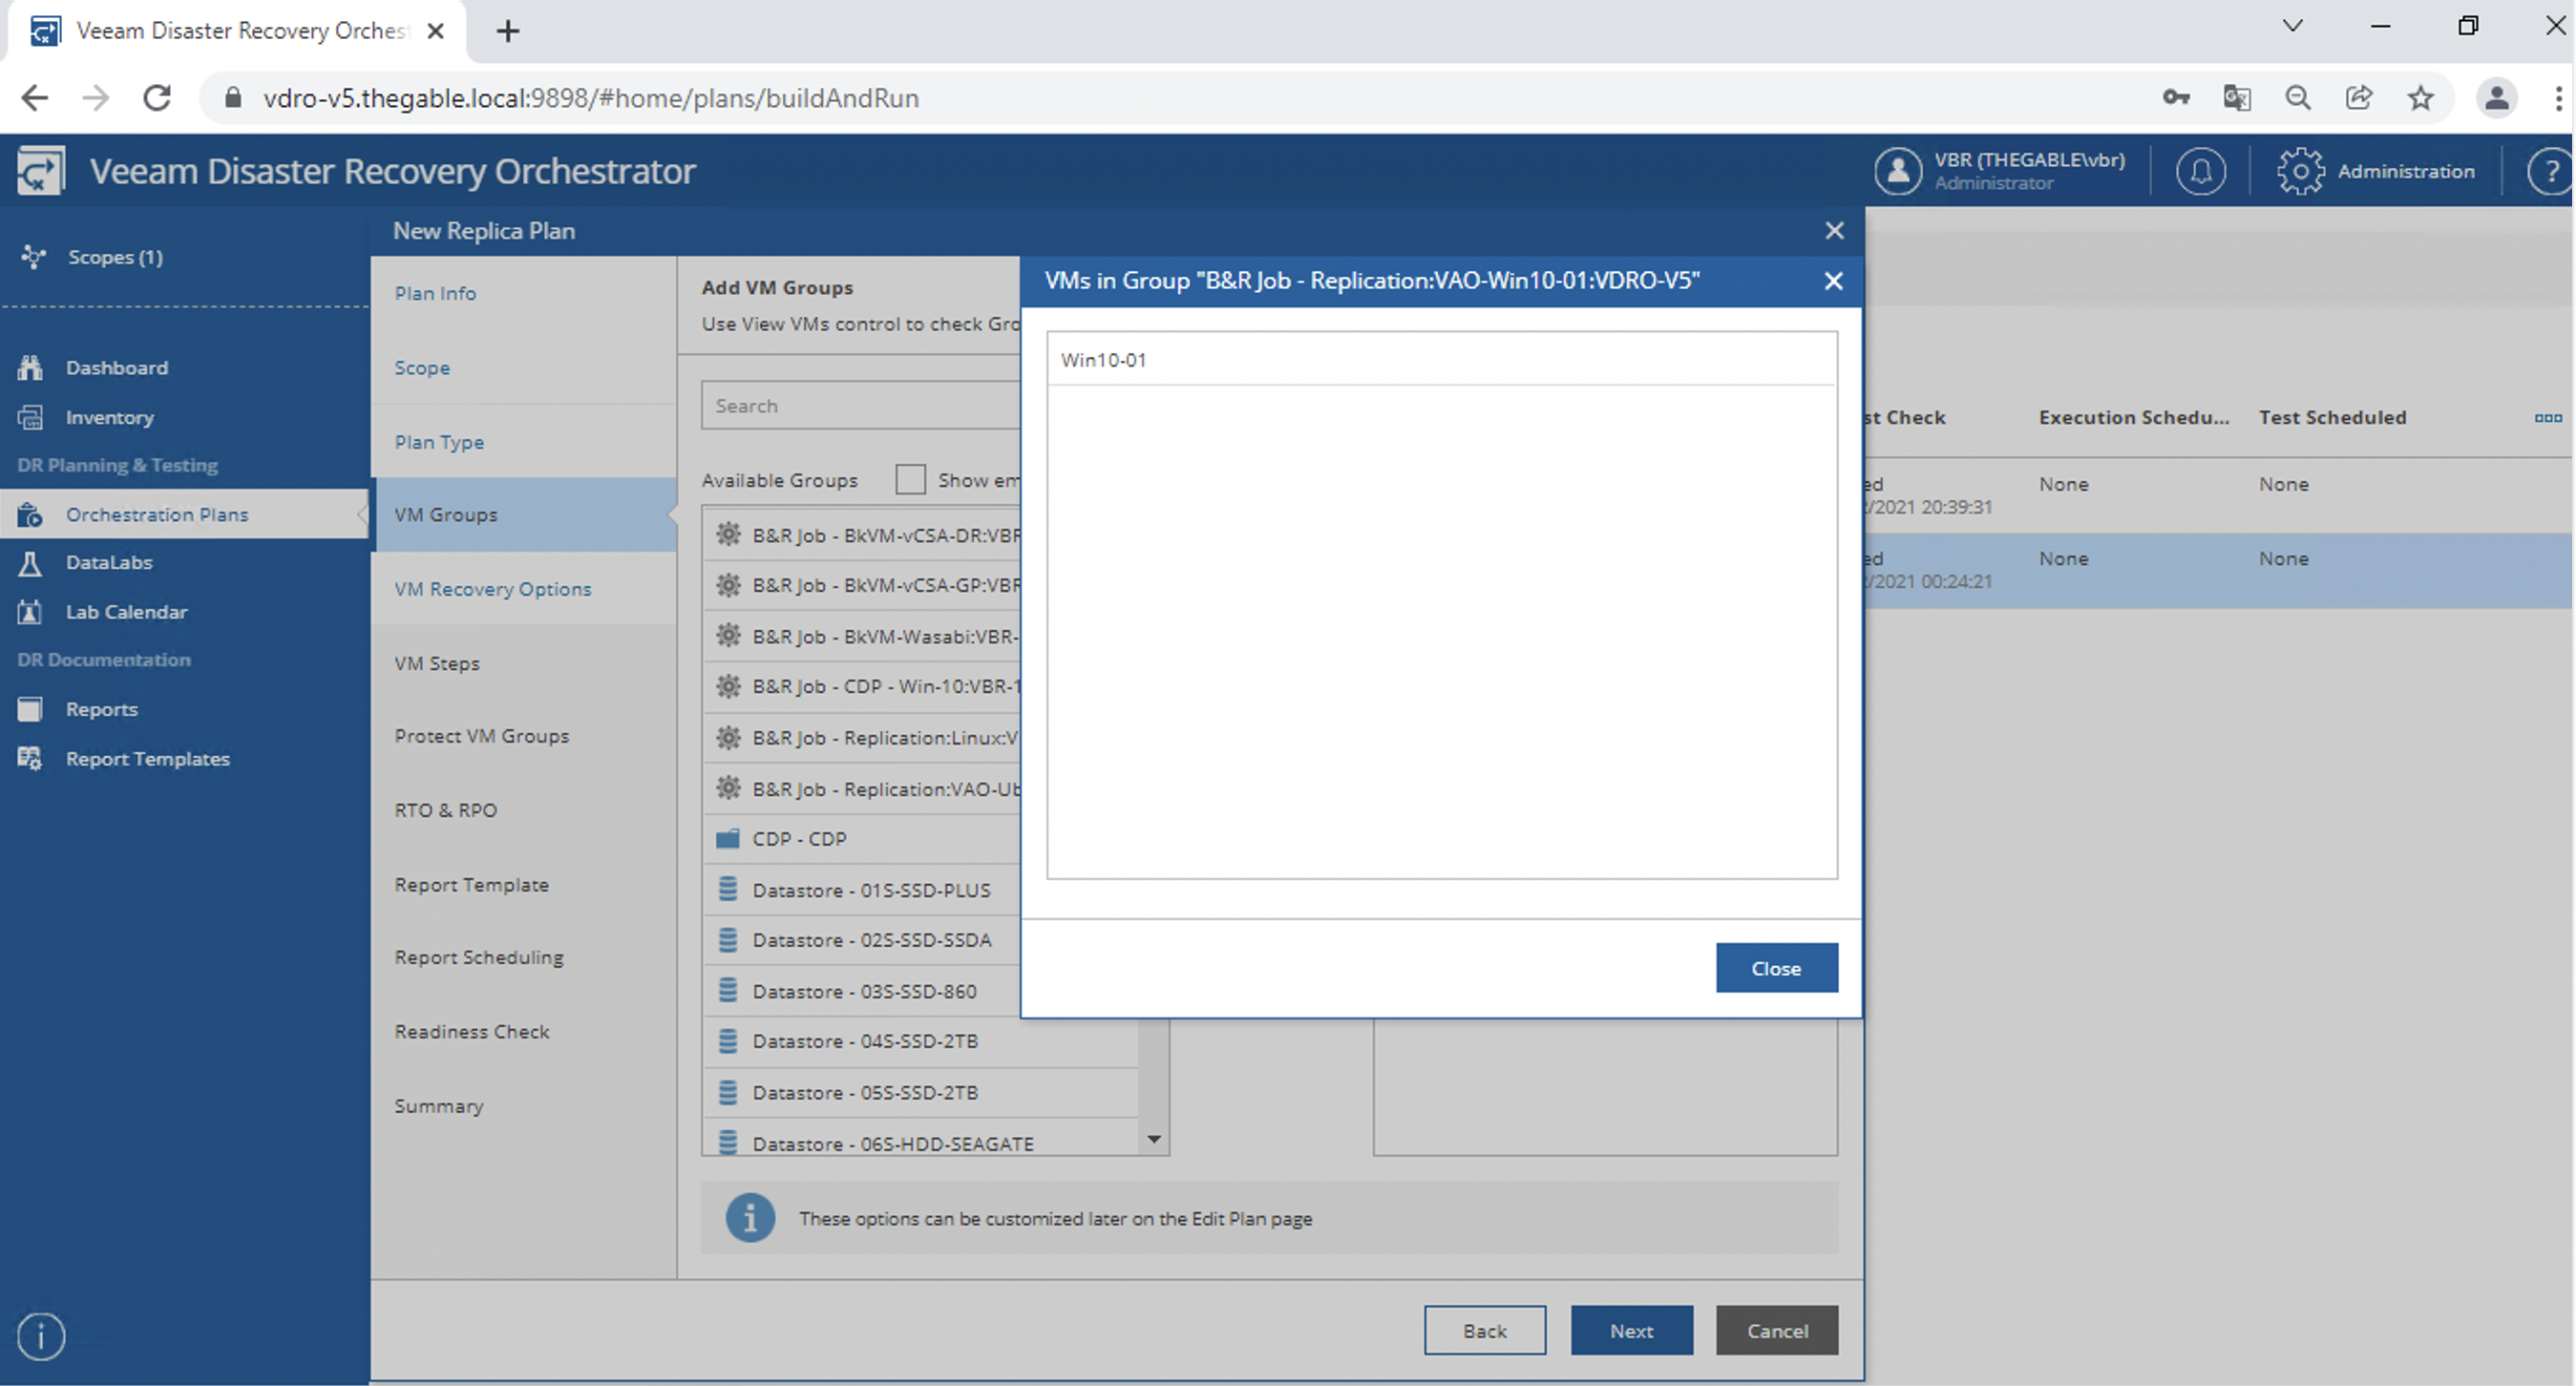Reload the page

[157, 98]
